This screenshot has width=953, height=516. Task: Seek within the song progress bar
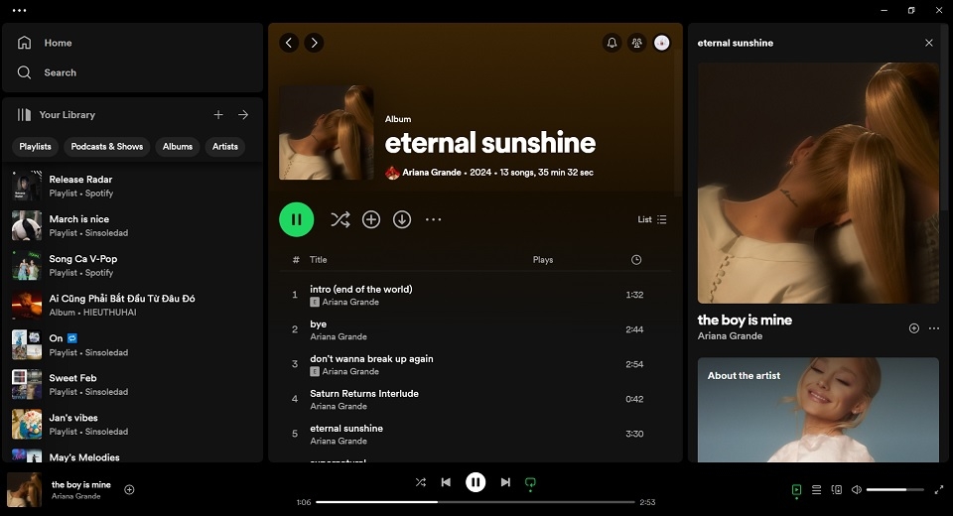tap(476, 502)
